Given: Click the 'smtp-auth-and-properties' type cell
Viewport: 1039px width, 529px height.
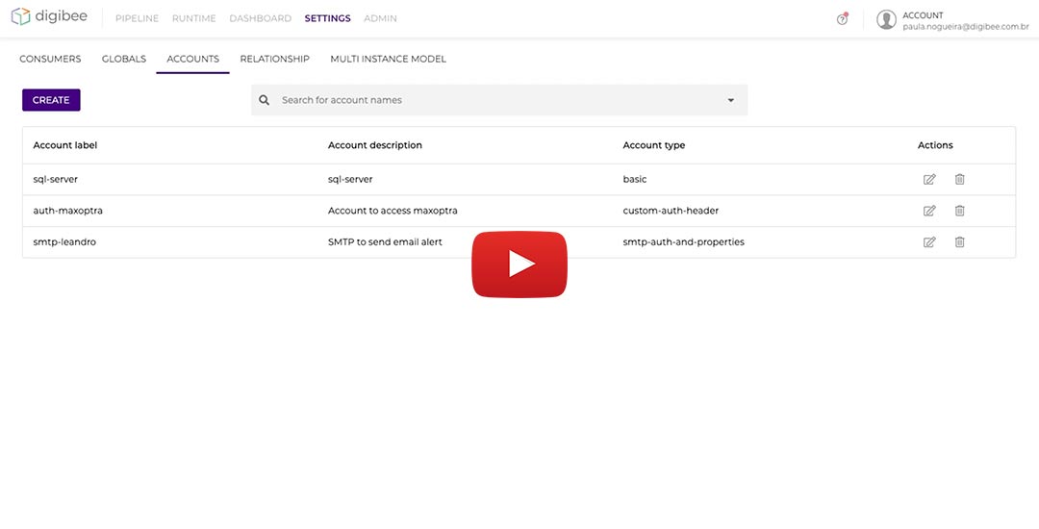Looking at the screenshot, I should coord(683,242).
